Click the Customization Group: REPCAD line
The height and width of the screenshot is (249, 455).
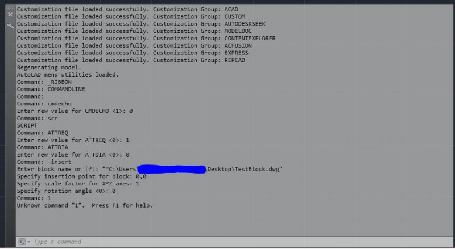click(x=131, y=60)
